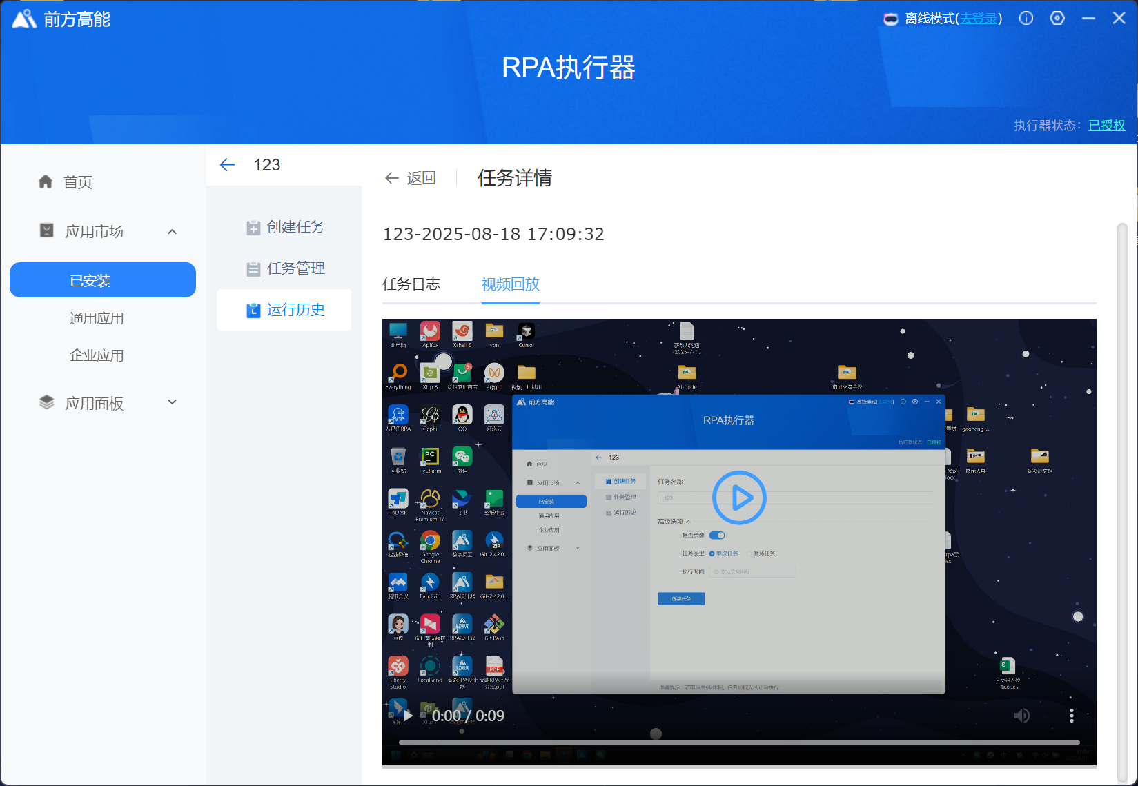
Task: Click the 创建任务 icon in submenu
Action: point(253,228)
